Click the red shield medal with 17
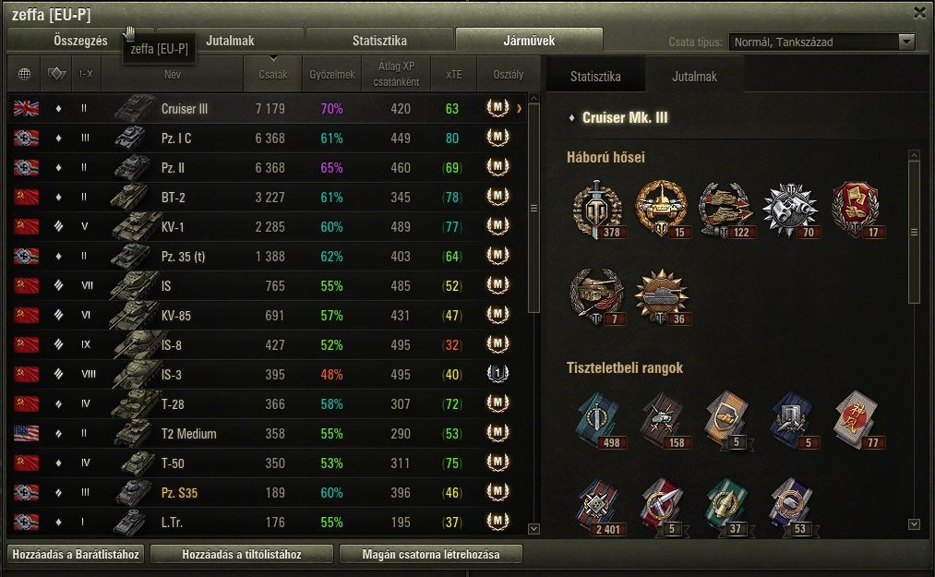 pos(857,210)
